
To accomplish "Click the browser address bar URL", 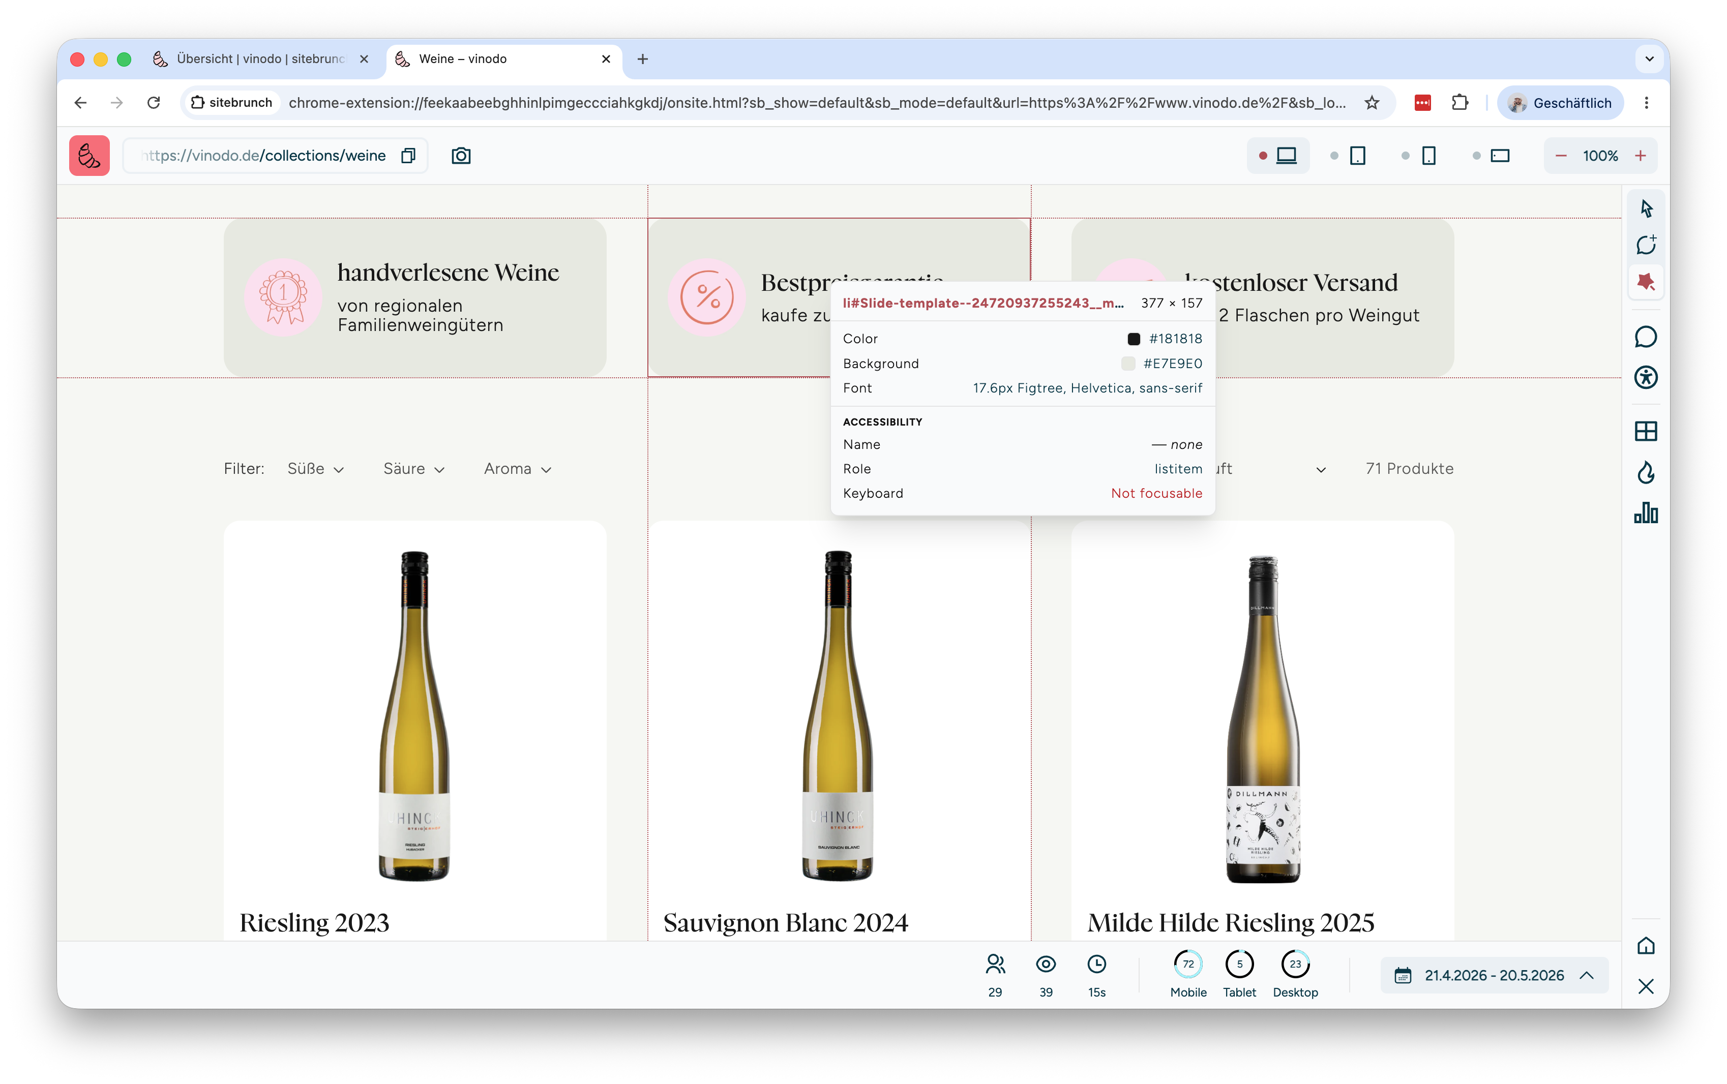I will point(817,103).
